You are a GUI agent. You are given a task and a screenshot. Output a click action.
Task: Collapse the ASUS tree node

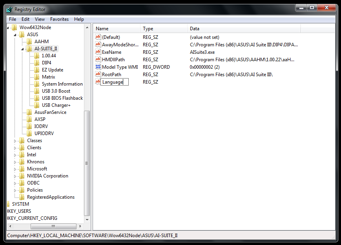click(x=16, y=35)
